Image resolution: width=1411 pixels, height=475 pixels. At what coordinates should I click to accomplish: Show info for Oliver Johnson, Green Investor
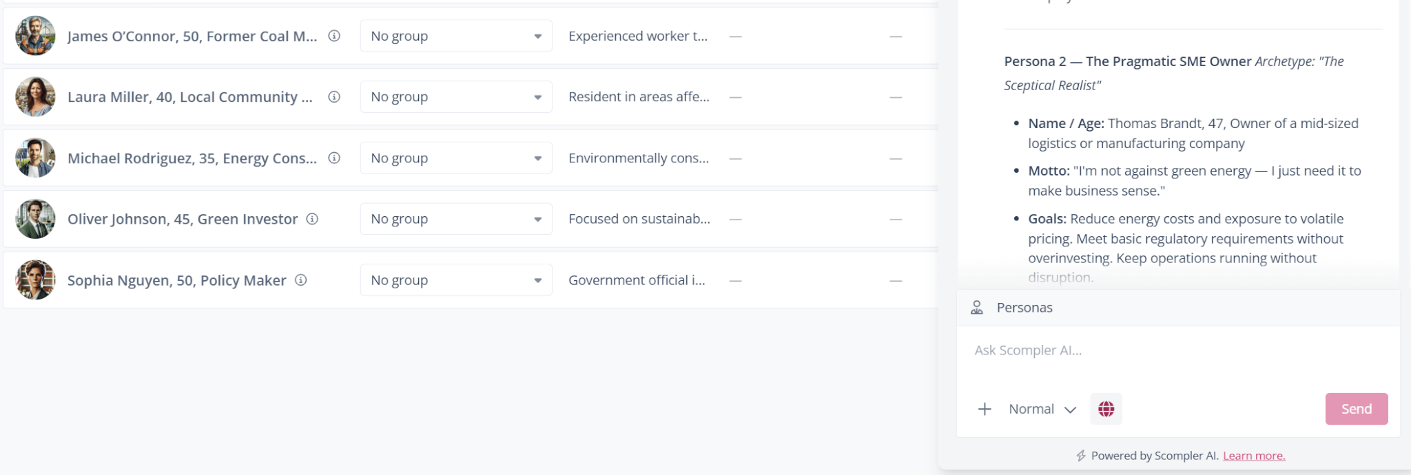[312, 219]
